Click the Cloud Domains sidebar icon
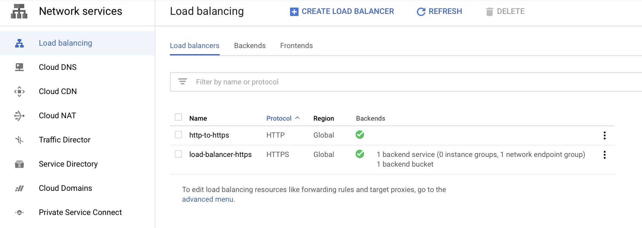 click(x=19, y=188)
